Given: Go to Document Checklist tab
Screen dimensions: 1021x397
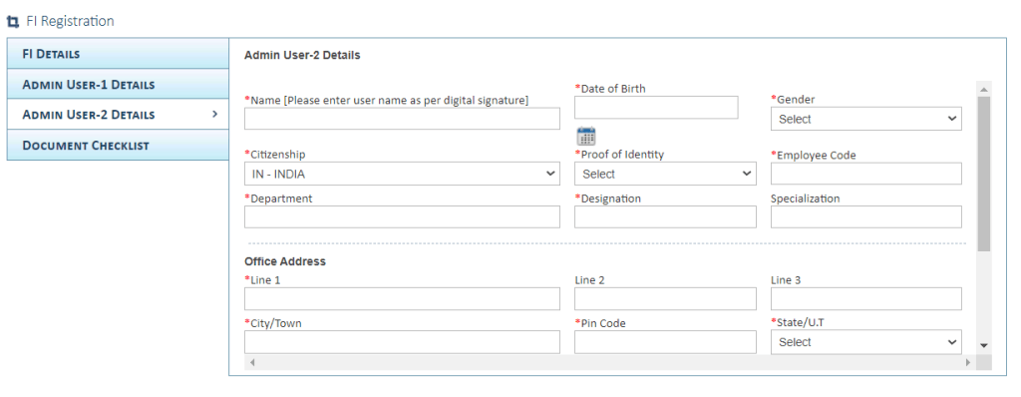Looking at the screenshot, I should click(118, 145).
